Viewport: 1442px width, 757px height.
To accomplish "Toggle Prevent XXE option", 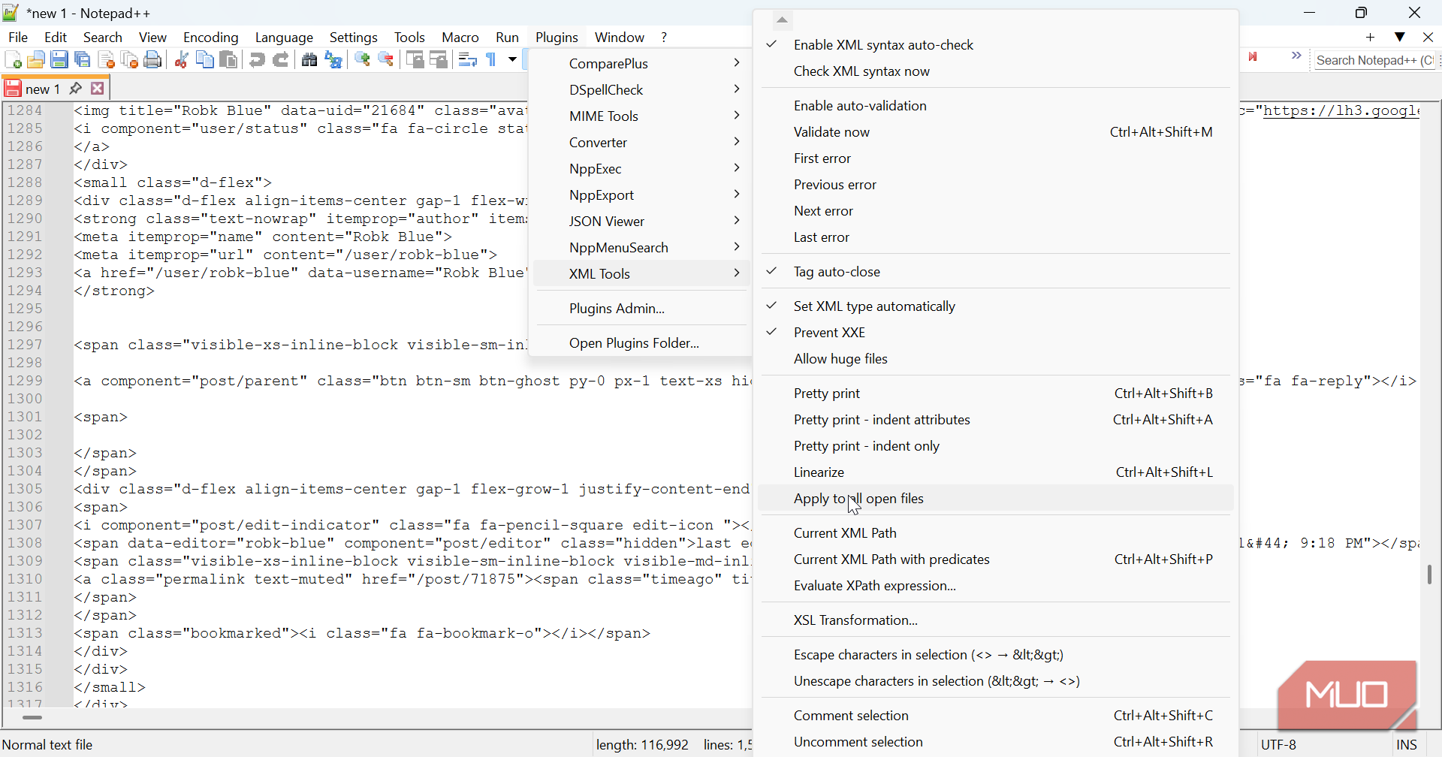I will (995, 333).
